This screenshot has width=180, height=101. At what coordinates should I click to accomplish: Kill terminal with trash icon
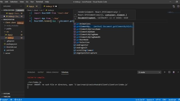174,72
